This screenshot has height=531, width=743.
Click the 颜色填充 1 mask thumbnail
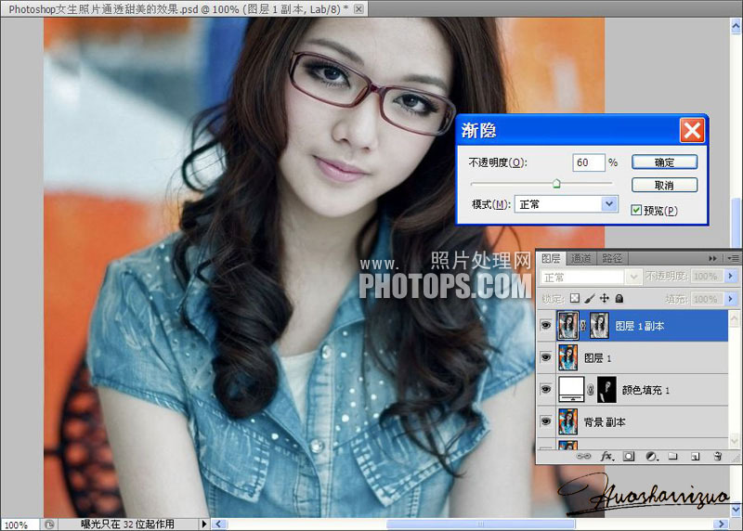click(606, 389)
